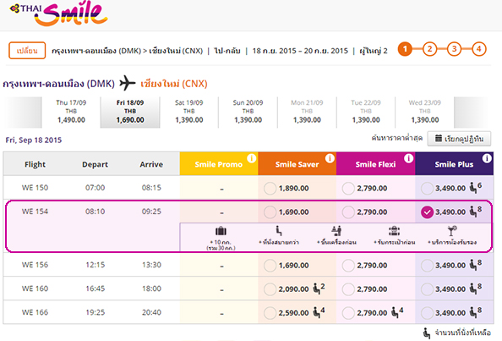
Task: Switch to Mon 21/09 date tab
Action: [x=307, y=112]
